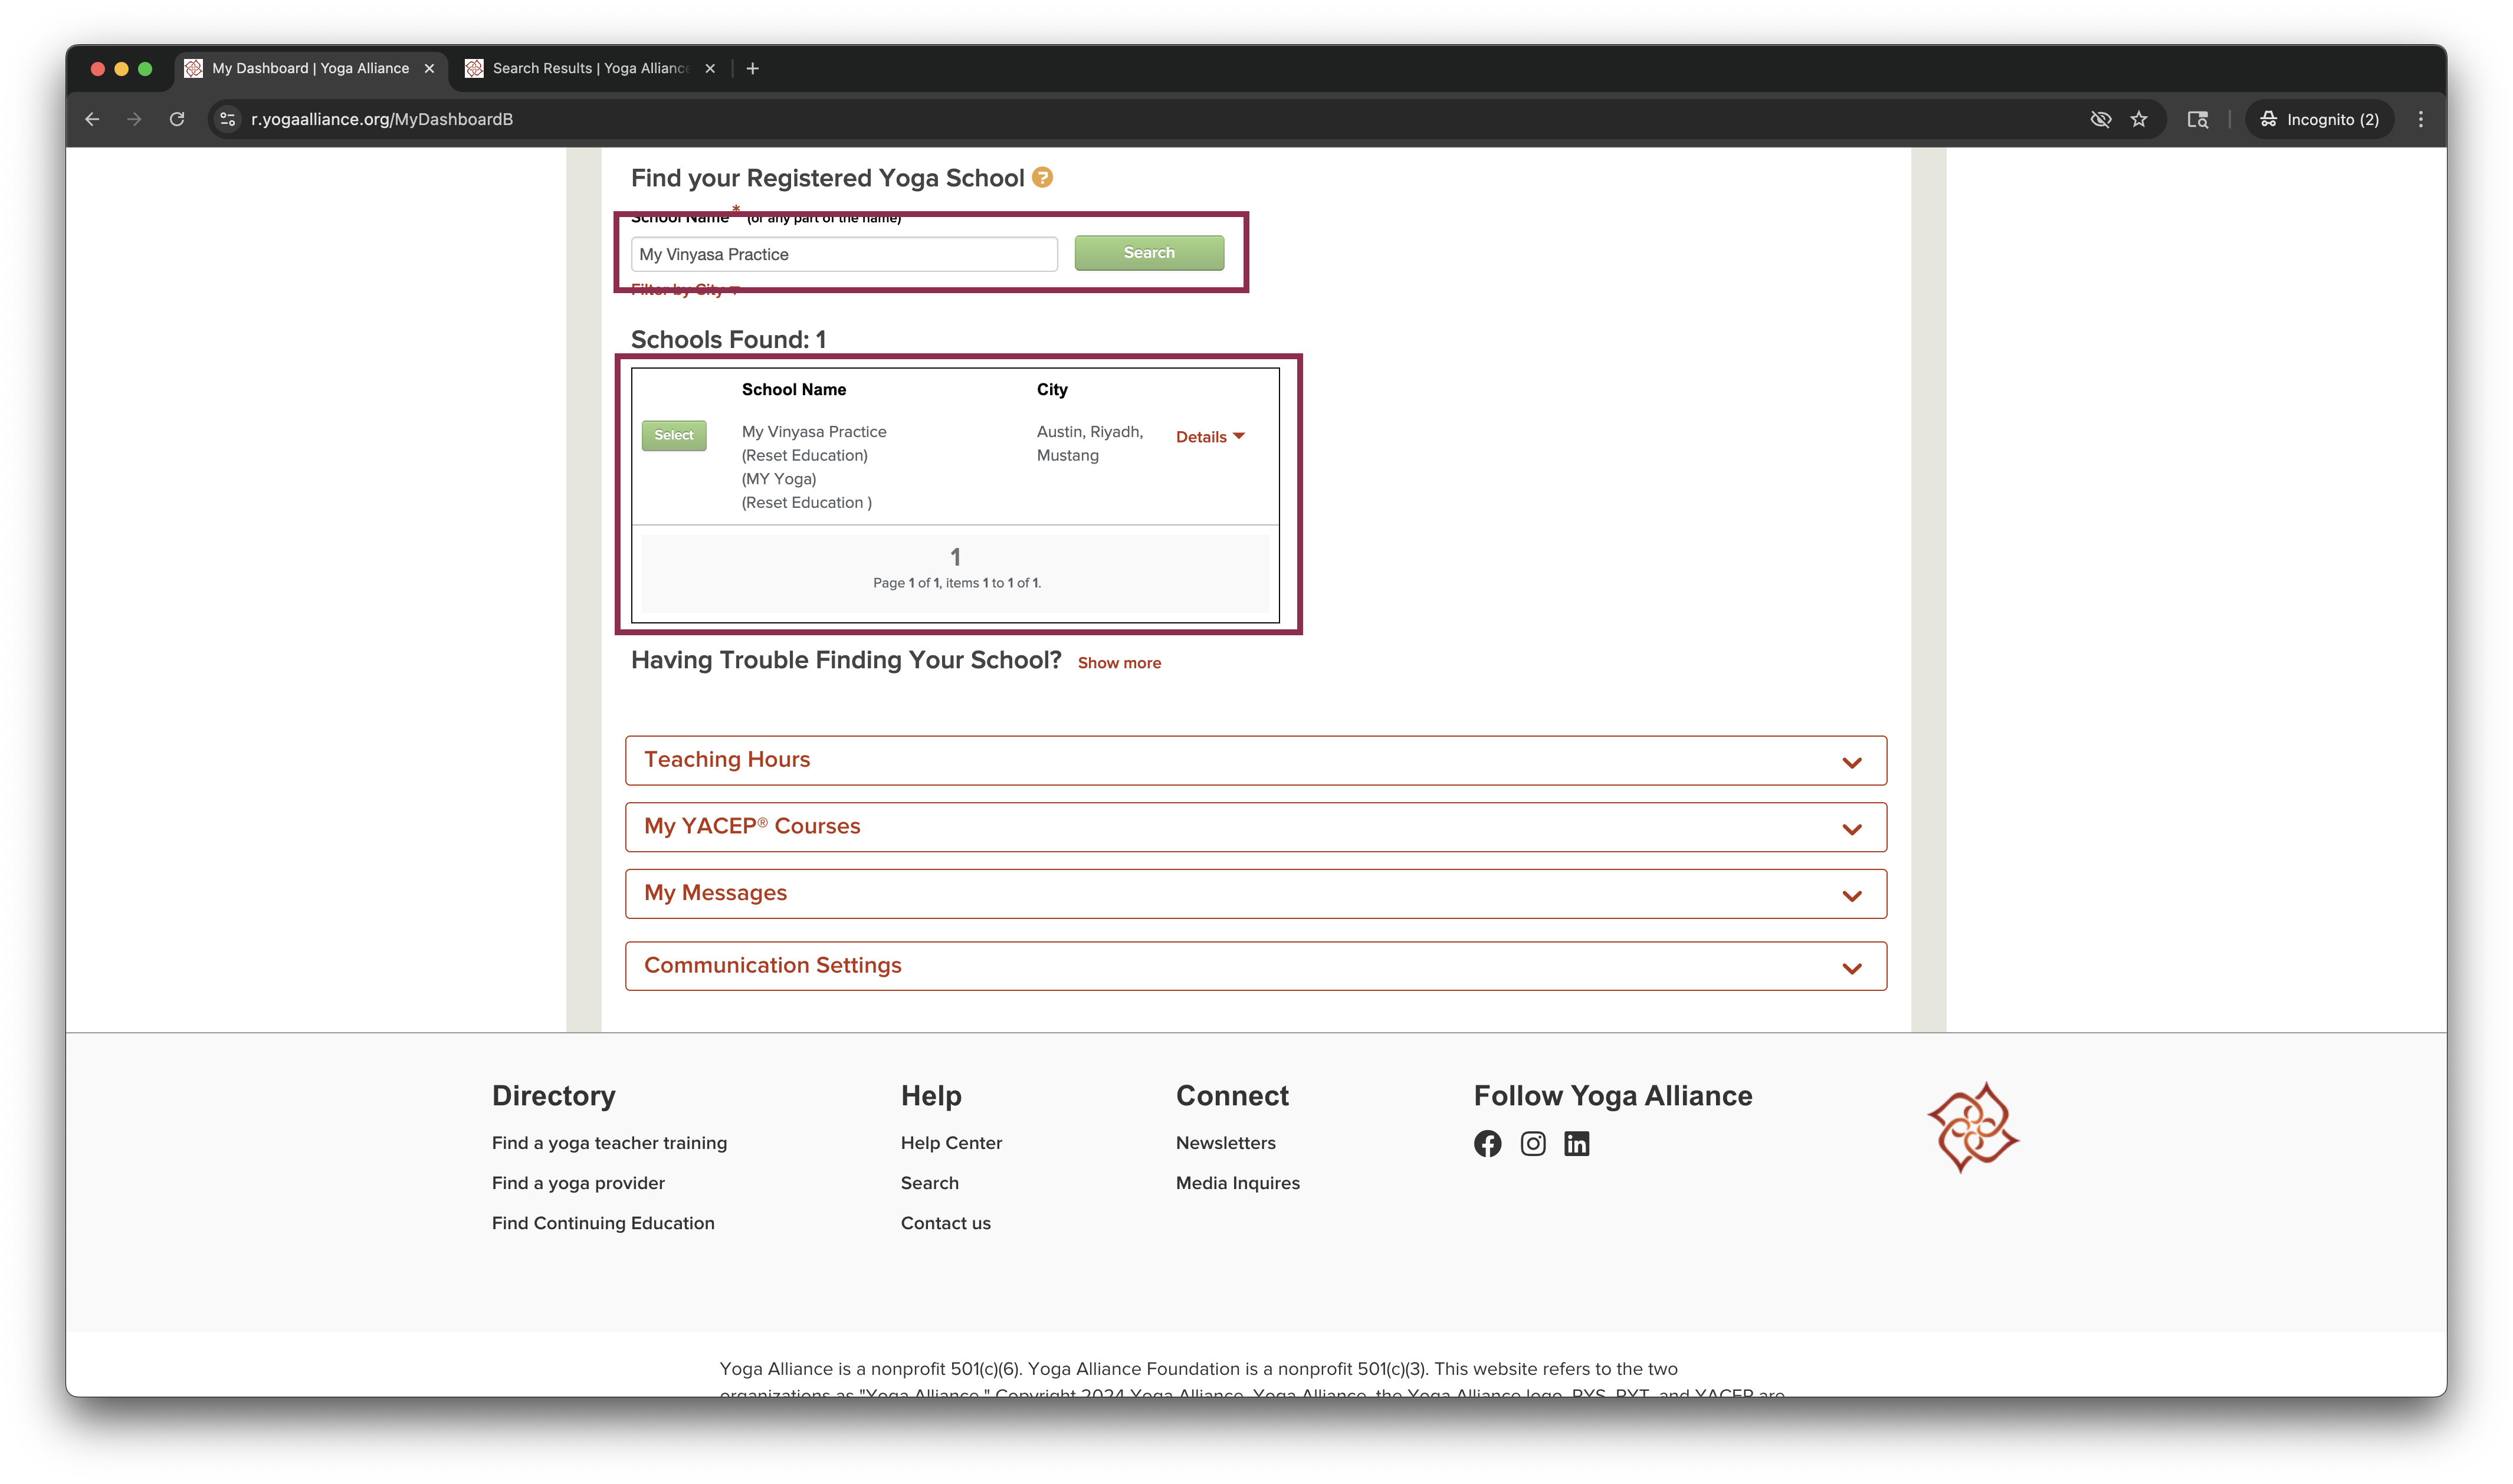
Task: Open footer Search link
Action: [x=929, y=1183]
